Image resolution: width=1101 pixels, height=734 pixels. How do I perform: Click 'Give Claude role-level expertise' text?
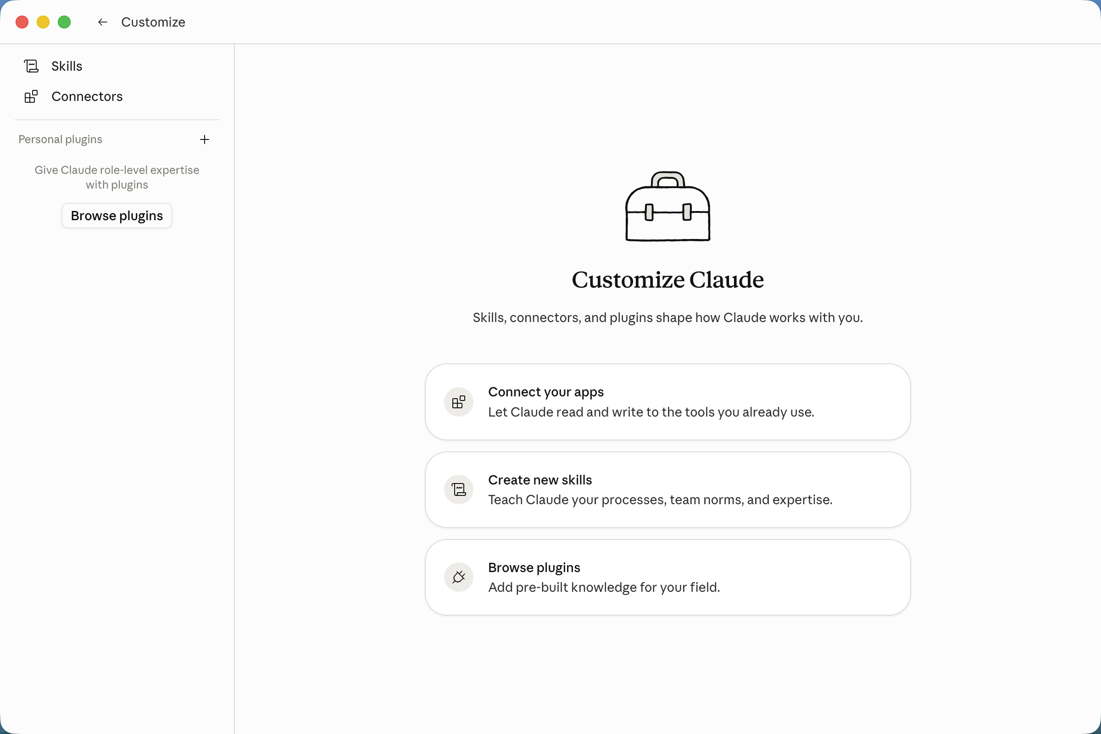coord(117,177)
